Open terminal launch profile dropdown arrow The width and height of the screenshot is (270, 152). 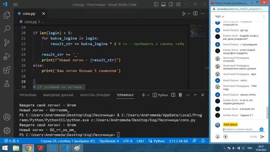[x=148, y=95]
